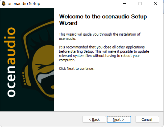Image resolution: width=164 pixels, height=127 pixels.
Task: Click the "It is recommended" paragraph text
Action: pos(102,53)
